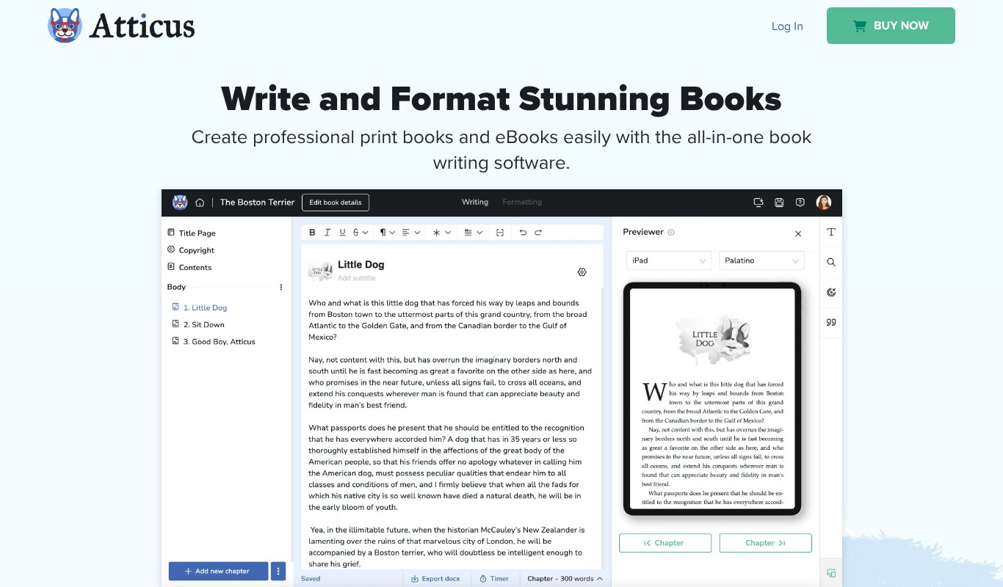Underline the selected text
Viewport: 1003px width, 587px height.
342,233
